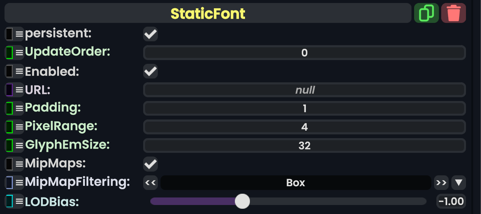Click the cyan field icon beside LODBias
The height and width of the screenshot is (214, 481).
9,202
